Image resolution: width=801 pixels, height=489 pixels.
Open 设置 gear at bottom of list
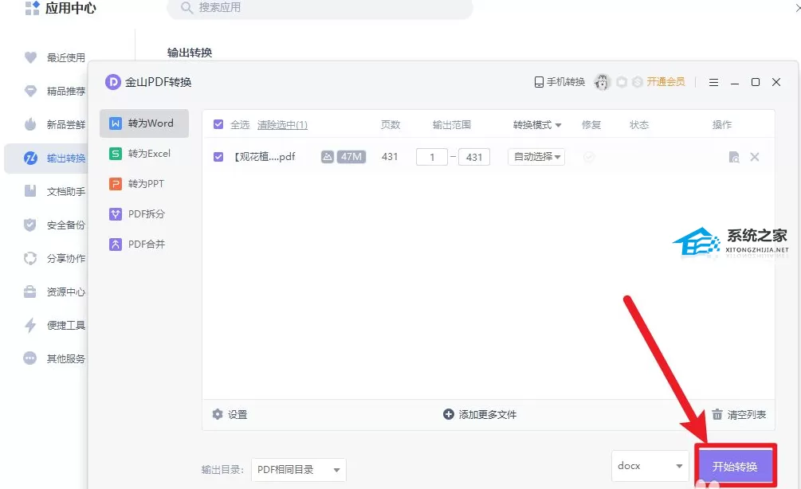(x=230, y=414)
